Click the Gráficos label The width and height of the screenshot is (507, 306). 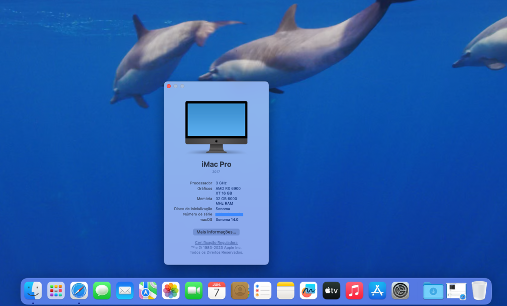tap(205, 188)
